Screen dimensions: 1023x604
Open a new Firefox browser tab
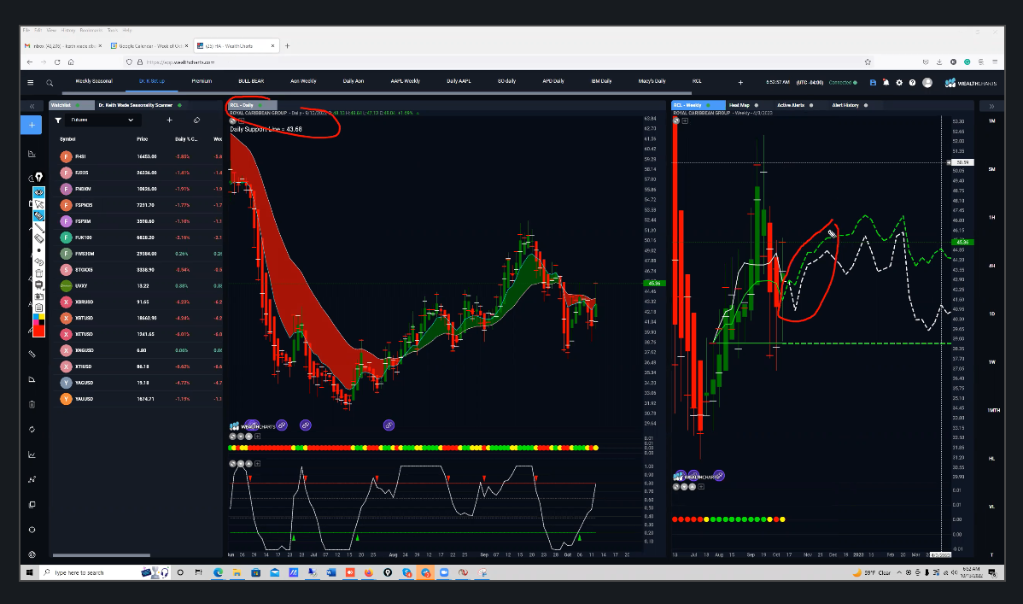[287, 46]
